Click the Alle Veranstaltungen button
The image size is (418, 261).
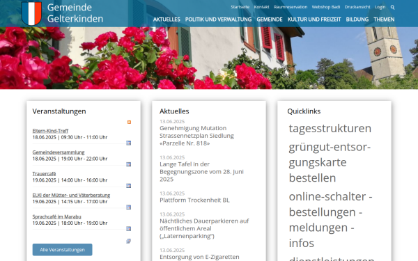tap(63, 250)
